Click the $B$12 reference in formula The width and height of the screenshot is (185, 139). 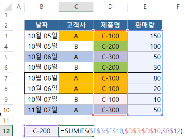[171, 131]
